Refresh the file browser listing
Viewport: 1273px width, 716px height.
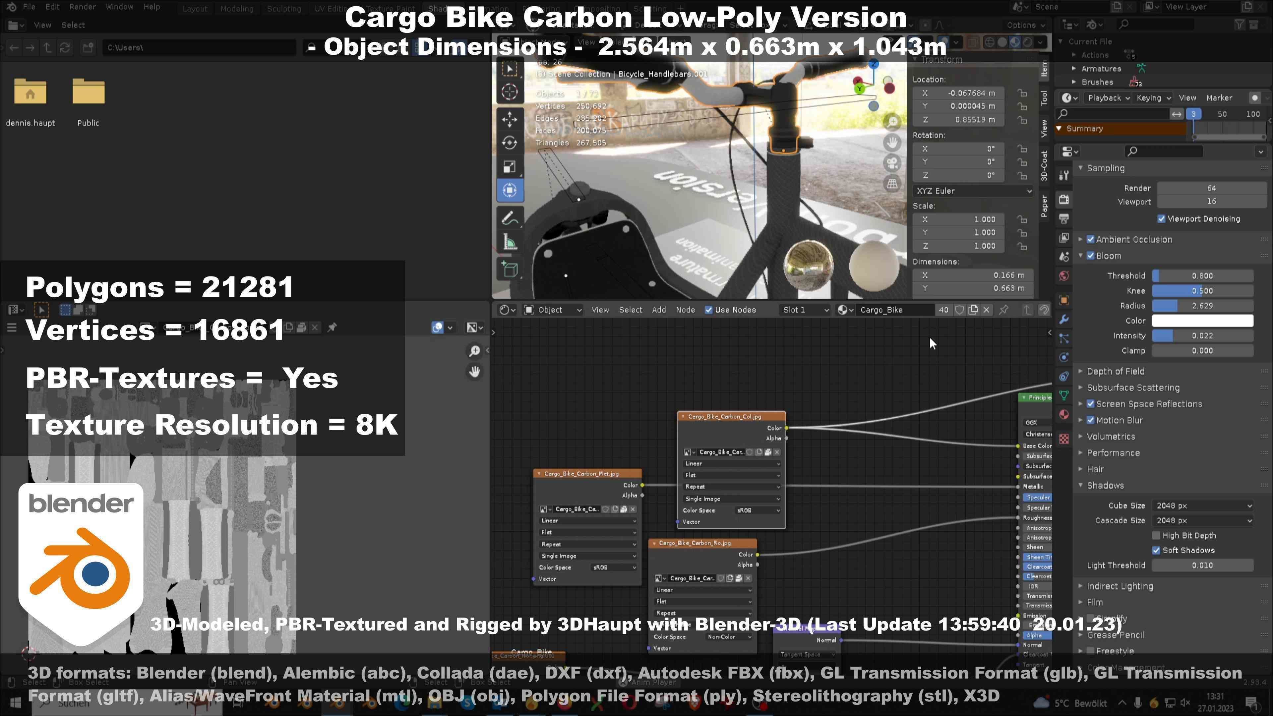(65, 48)
